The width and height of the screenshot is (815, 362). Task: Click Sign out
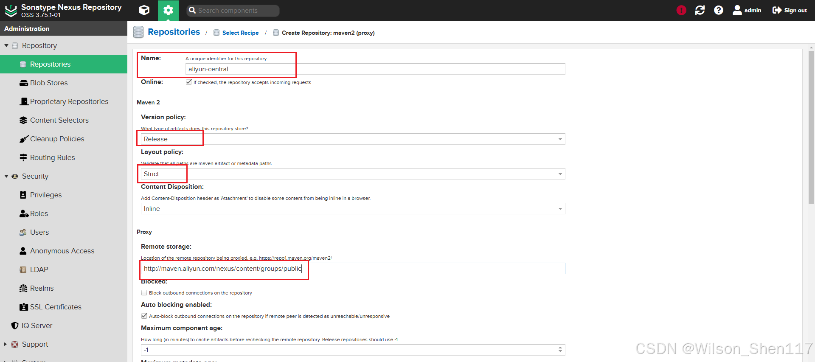click(x=790, y=10)
